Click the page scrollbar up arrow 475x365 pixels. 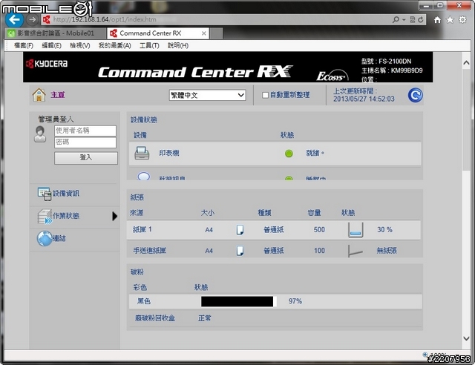coord(467,63)
